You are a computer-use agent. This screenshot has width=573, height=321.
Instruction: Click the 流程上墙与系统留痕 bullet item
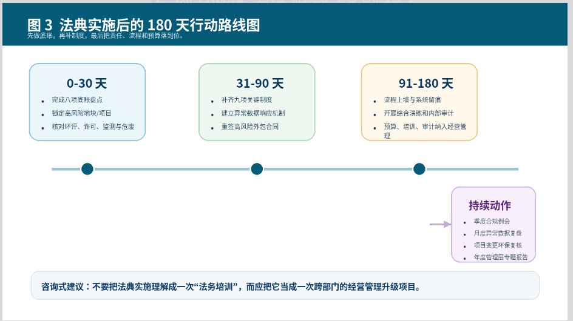(x=412, y=99)
